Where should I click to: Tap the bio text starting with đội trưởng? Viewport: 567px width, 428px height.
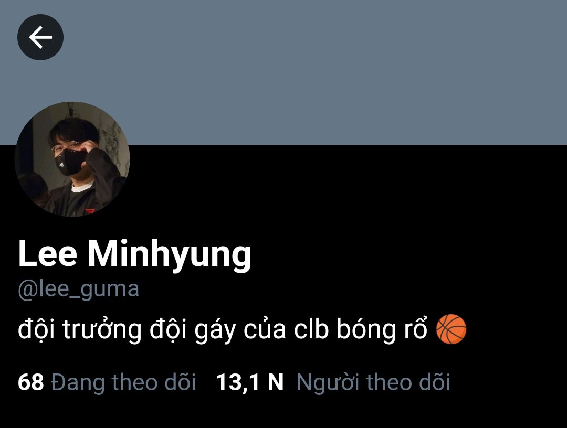[242, 329]
